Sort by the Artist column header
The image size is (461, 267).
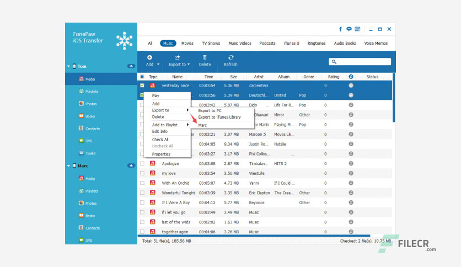point(259,77)
